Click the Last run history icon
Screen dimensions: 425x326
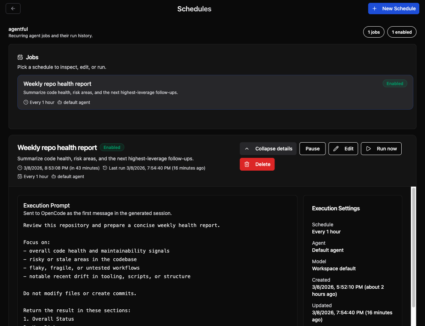click(x=105, y=168)
